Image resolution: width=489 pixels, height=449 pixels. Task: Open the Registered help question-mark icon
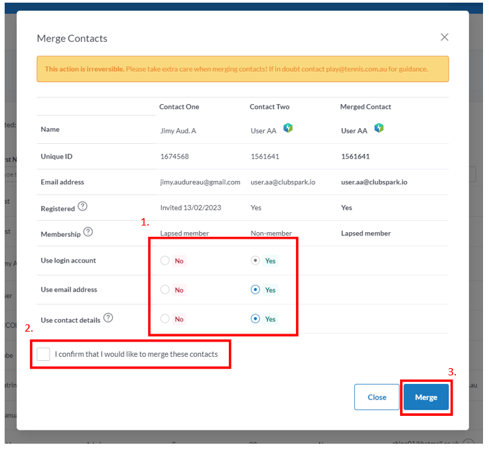[x=83, y=206]
